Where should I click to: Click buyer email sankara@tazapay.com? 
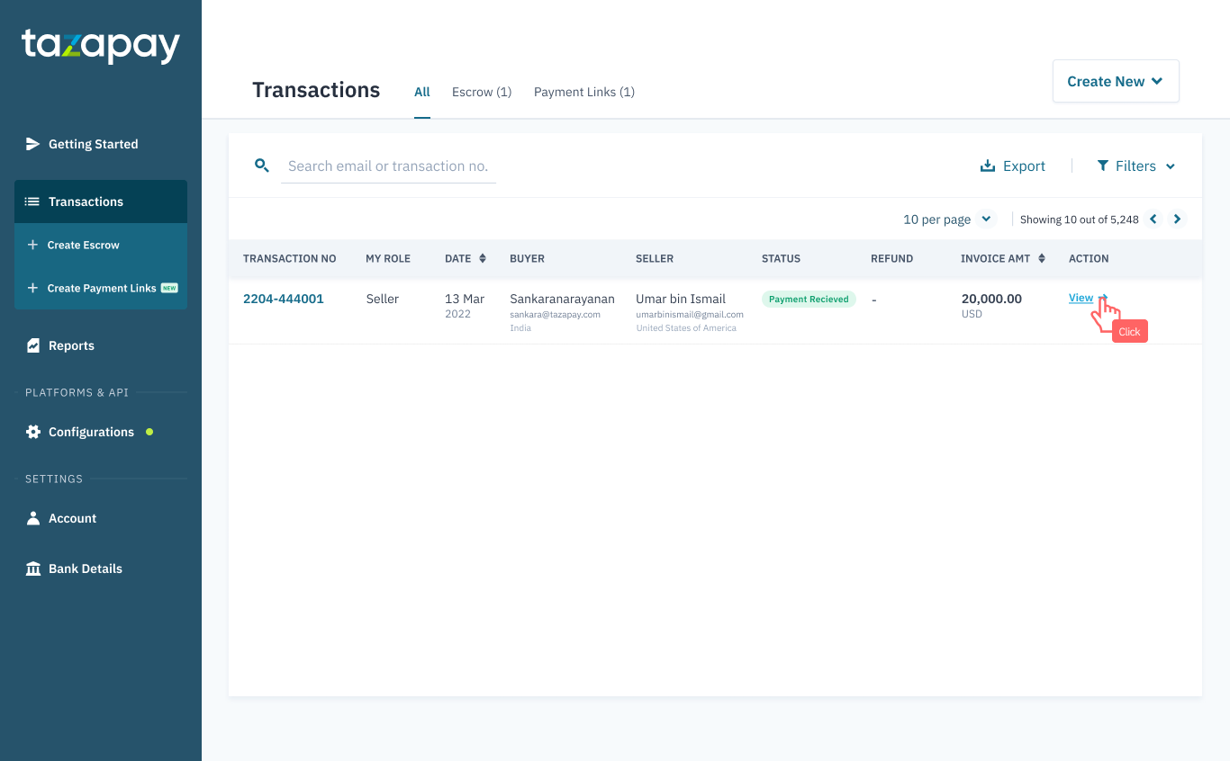click(555, 315)
